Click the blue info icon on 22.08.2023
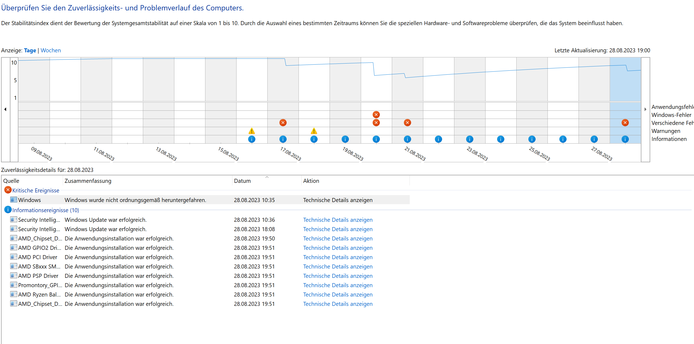Screen dimensions: 694x344 point(438,139)
